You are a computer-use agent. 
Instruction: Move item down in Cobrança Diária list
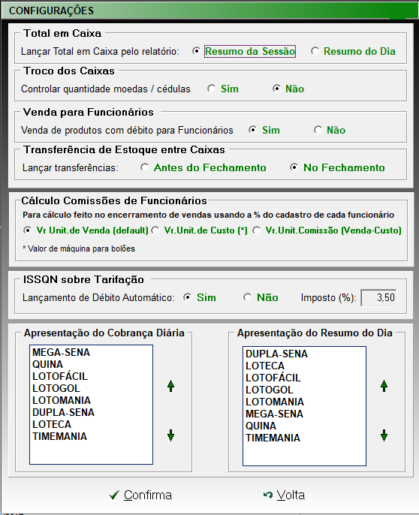pyautogui.click(x=170, y=435)
